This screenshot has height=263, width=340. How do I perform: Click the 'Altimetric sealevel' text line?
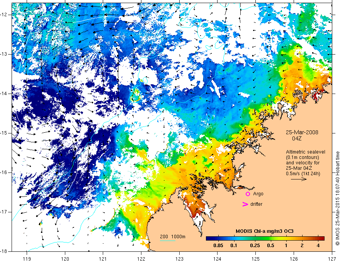tap(306, 152)
